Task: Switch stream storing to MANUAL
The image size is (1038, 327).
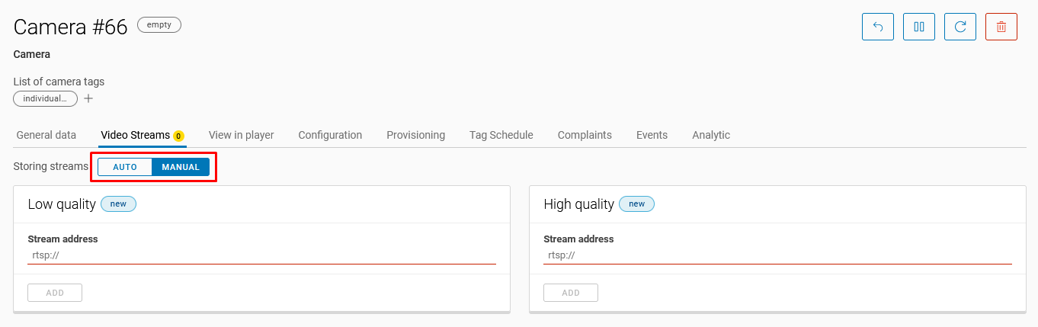Action: coord(181,167)
